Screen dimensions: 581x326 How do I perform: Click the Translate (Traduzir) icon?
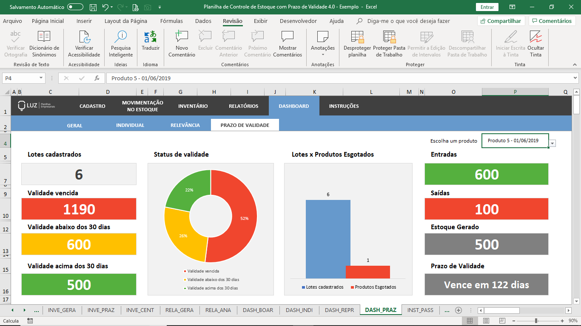pyautogui.click(x=150, y=37)
